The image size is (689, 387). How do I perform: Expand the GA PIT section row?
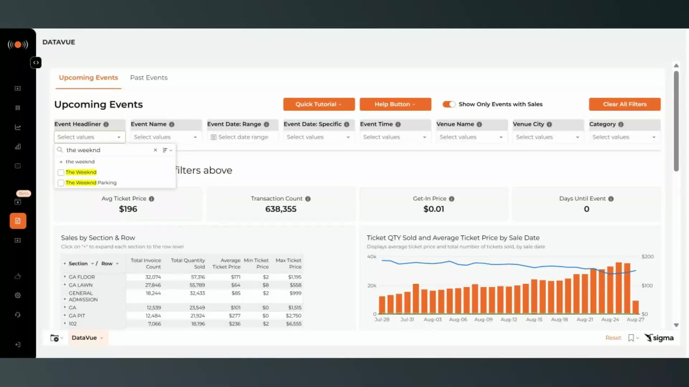(x=65, y=315)
